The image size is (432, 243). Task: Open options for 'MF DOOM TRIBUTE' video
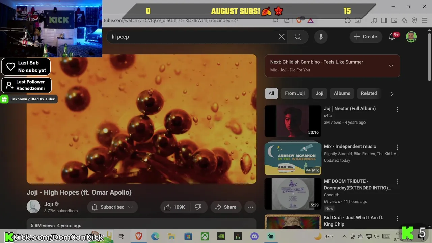coord(397,182)
